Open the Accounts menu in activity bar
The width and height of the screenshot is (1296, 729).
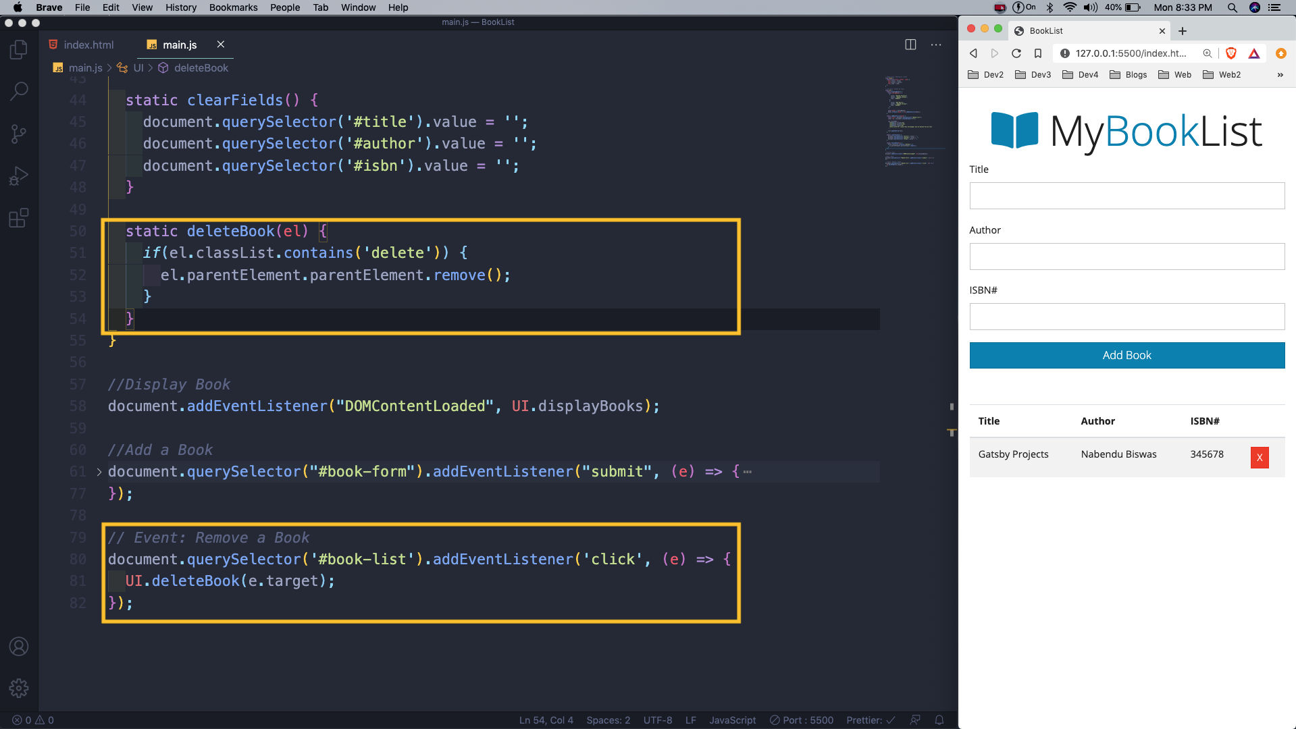click(19, 647)
